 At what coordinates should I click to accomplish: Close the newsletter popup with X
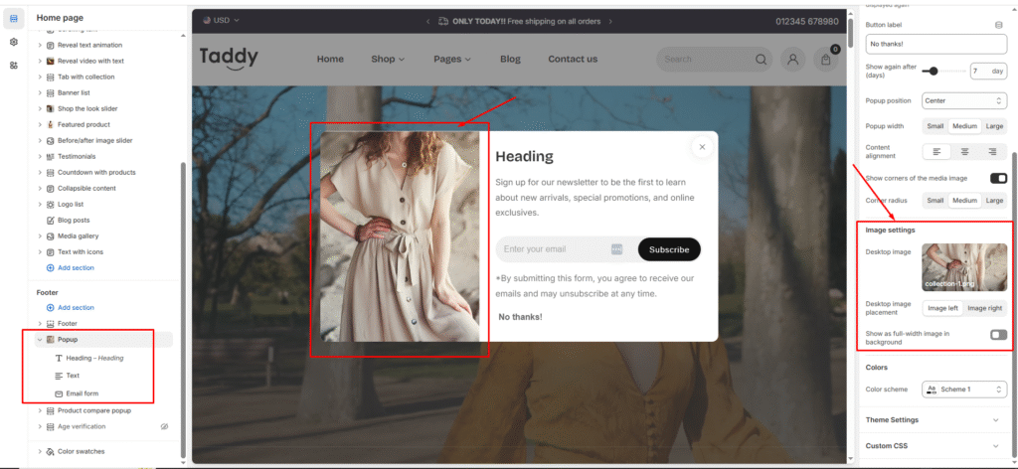click(702, 147)
